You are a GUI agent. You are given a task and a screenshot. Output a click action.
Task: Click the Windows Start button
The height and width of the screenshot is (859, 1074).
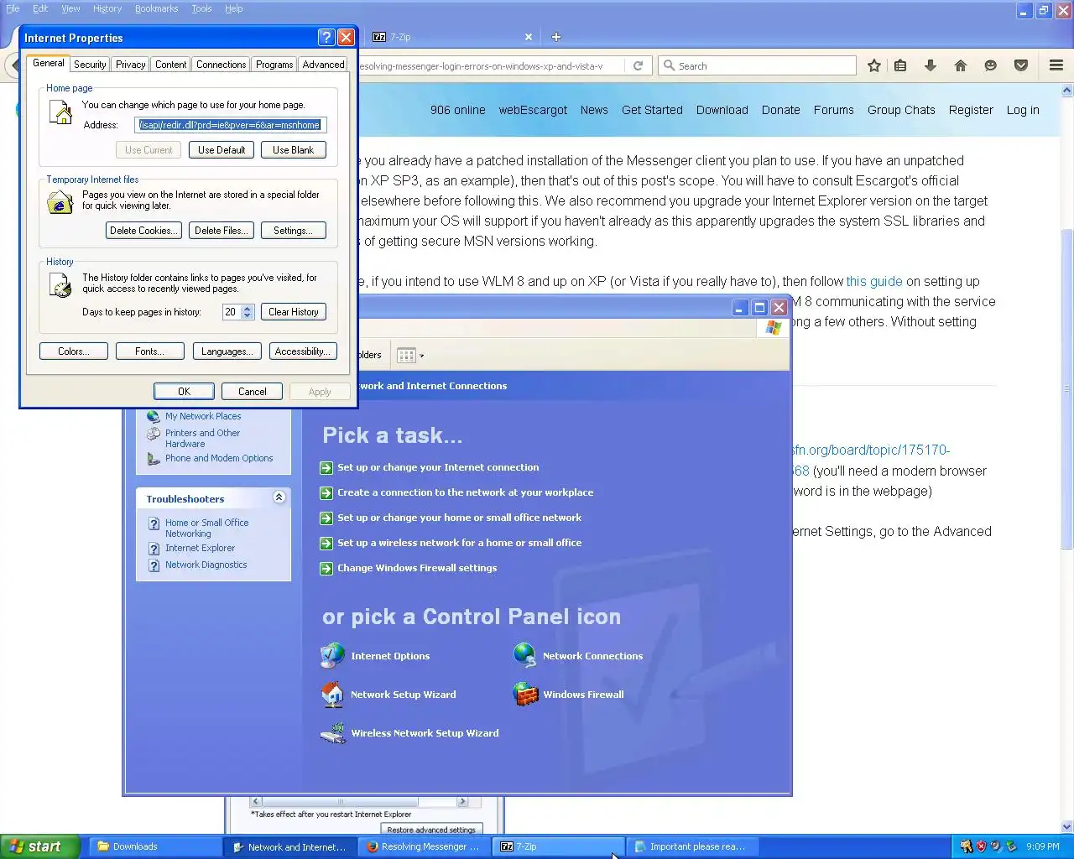point(40,846)
